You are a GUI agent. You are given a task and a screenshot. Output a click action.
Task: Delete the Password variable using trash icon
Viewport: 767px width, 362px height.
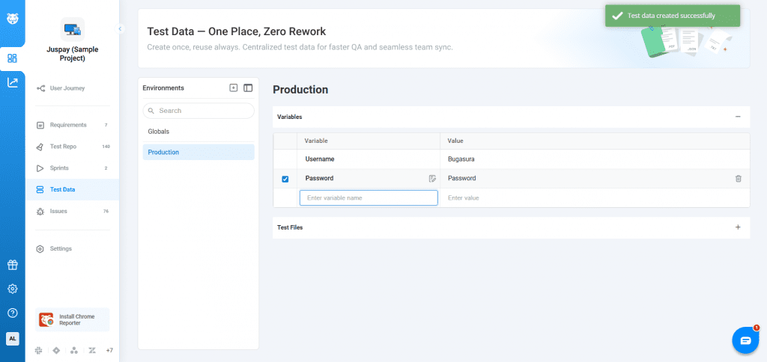coord(738,179)
